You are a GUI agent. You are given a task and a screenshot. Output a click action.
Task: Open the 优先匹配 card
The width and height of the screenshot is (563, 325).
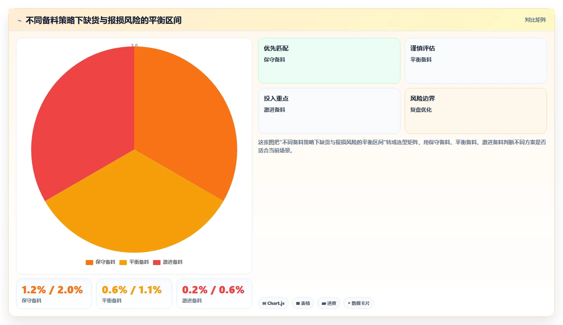pos(329,61)
